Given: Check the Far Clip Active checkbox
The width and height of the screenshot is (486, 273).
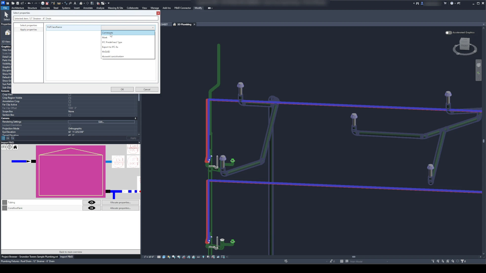Looking at the screenshot, I should [70, 105].
